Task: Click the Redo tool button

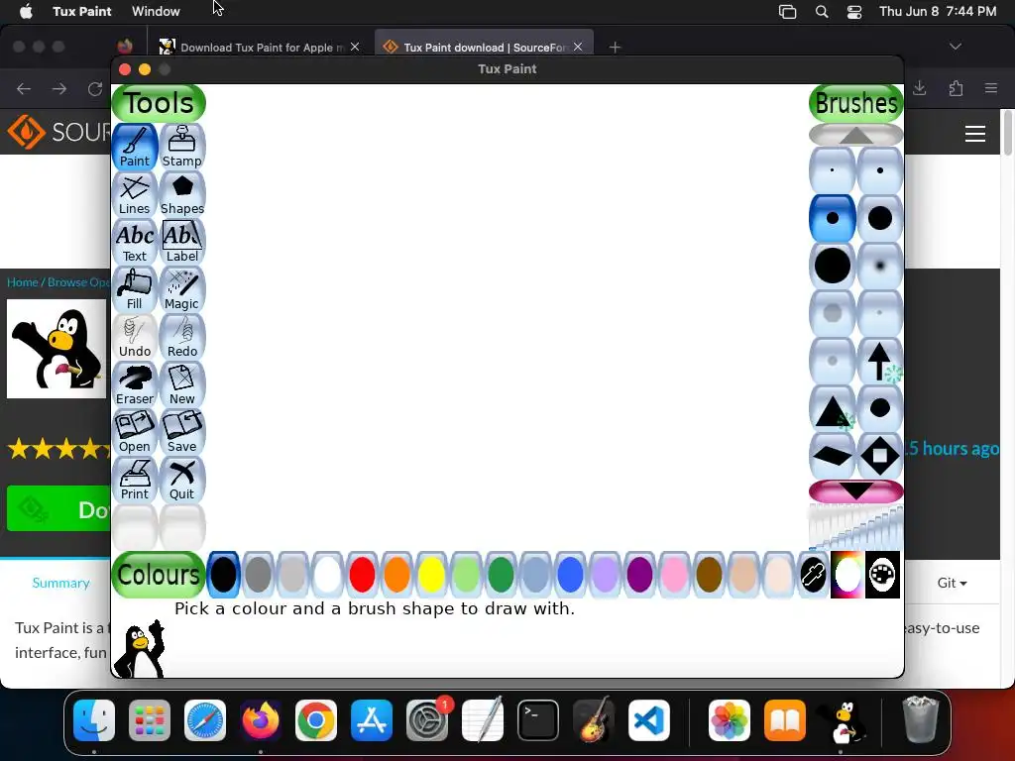Action: pyautogui.click(x=182, y=337)
